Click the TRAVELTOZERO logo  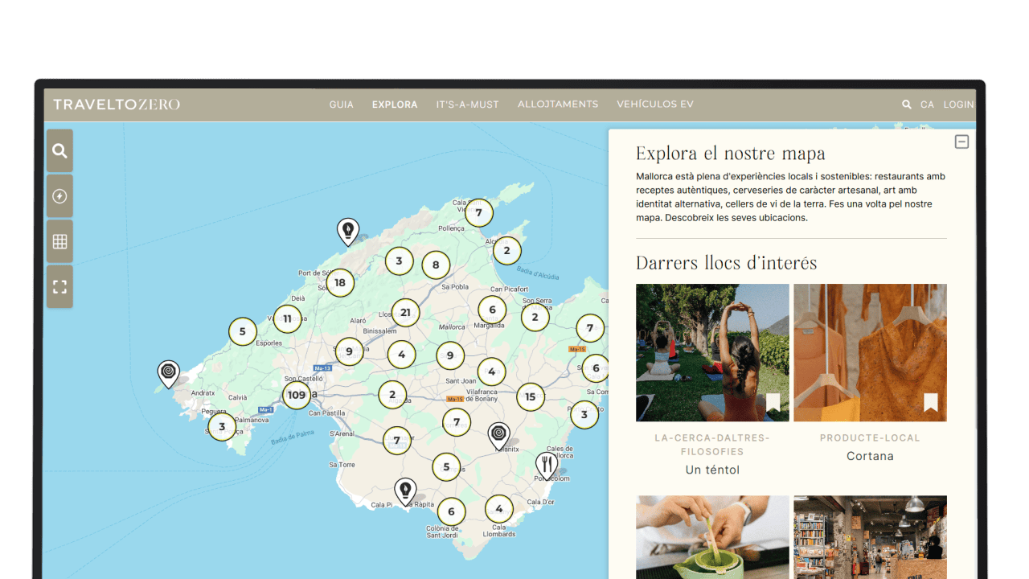pos(117,105)
